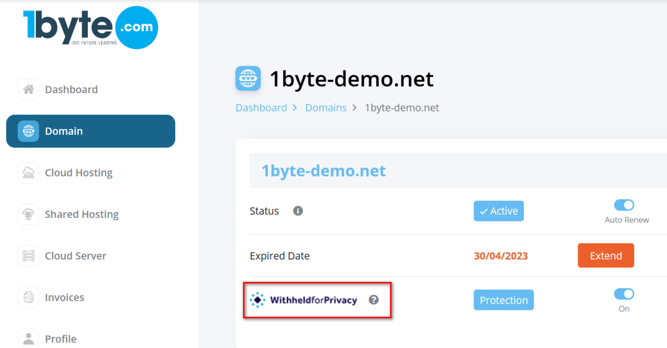This screenshot has width=667, height=348.
Task: Click the 1byte.com logo
Action: (x=89, y=27)
